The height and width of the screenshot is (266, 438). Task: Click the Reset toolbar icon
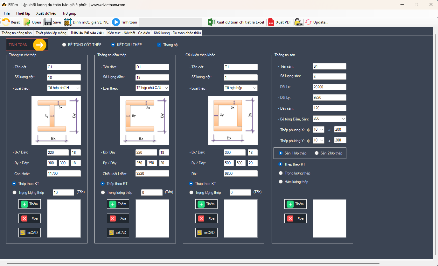(6, 22)
